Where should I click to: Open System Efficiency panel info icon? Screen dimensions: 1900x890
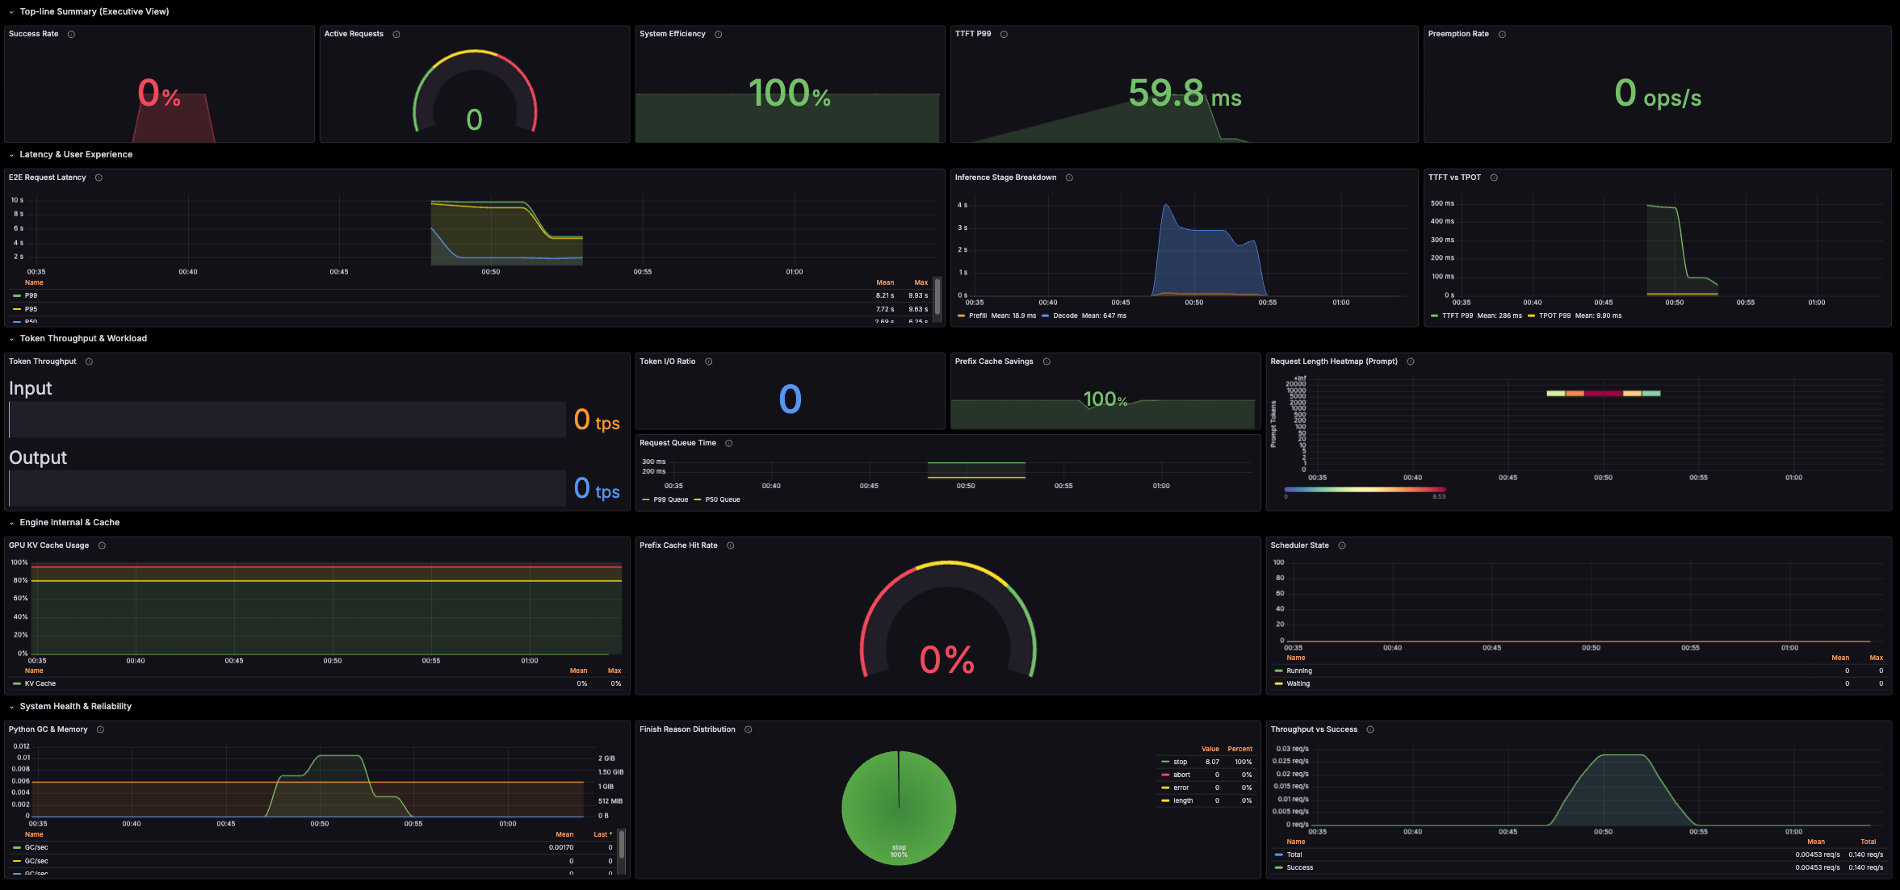[x=719, y=34]
